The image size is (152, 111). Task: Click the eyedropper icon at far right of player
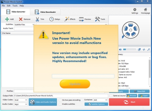pyautogui.click(x=148, y=50)
